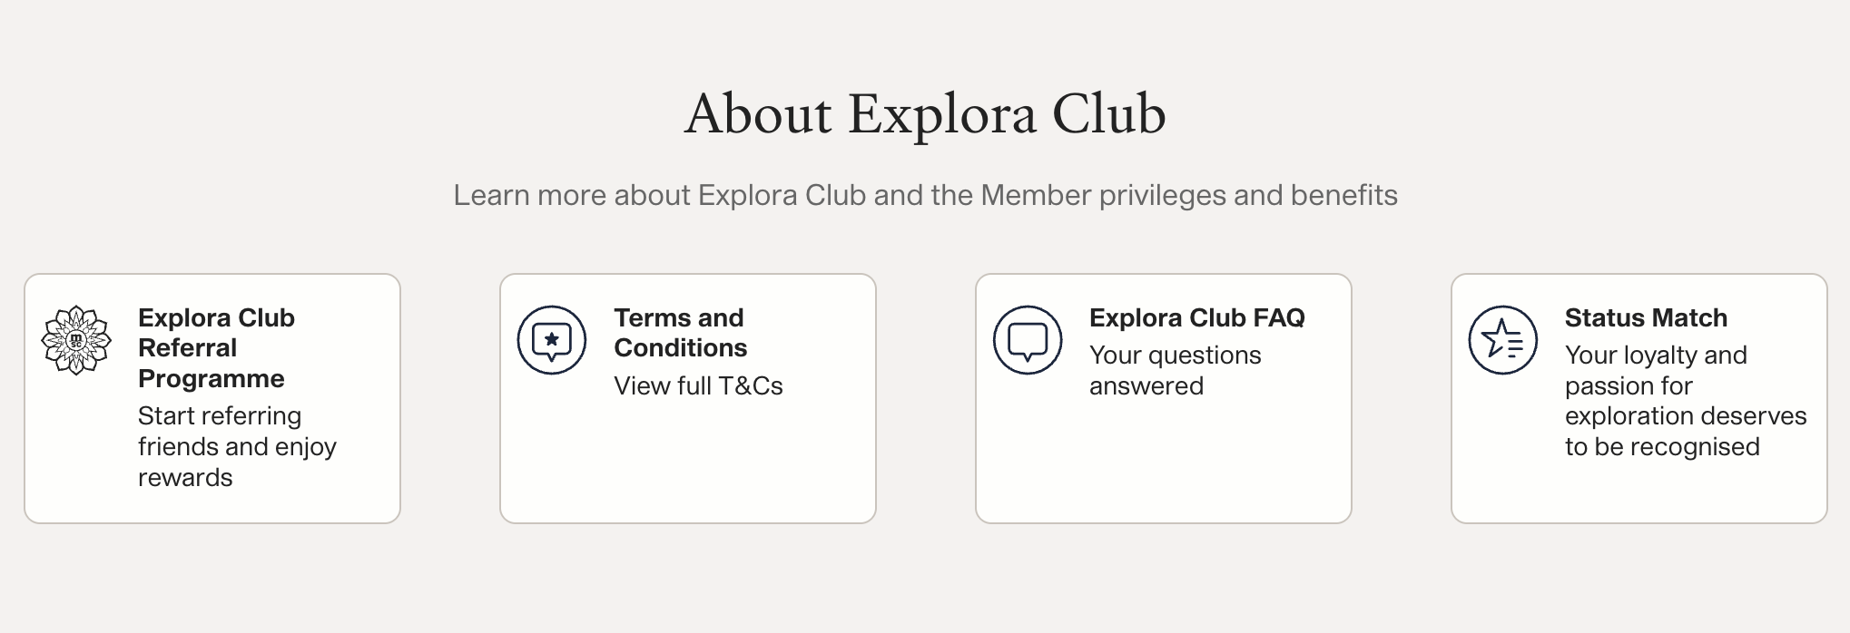This screenshot has height=633, width=1850.
Task: Open the Explora Club Referral Programme title
Action: tap(216, 347)
